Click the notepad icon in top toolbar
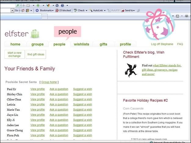 (x=28, y=5)
